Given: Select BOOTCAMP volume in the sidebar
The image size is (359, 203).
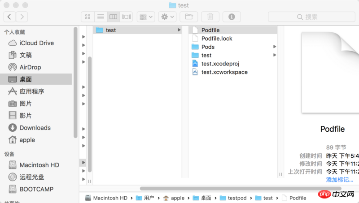Looking at the screenshot, I should 37,189.
